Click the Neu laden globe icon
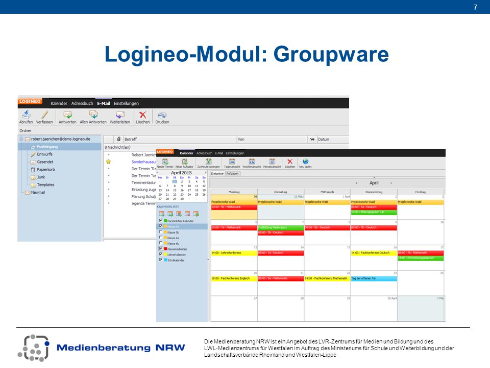The width and height of the screenshot is (490, 368). point(305,162)
